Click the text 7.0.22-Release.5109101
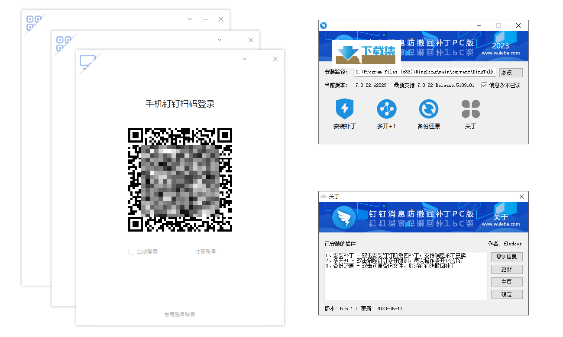Screen dimensions: 563x337 tap(446, 85)
